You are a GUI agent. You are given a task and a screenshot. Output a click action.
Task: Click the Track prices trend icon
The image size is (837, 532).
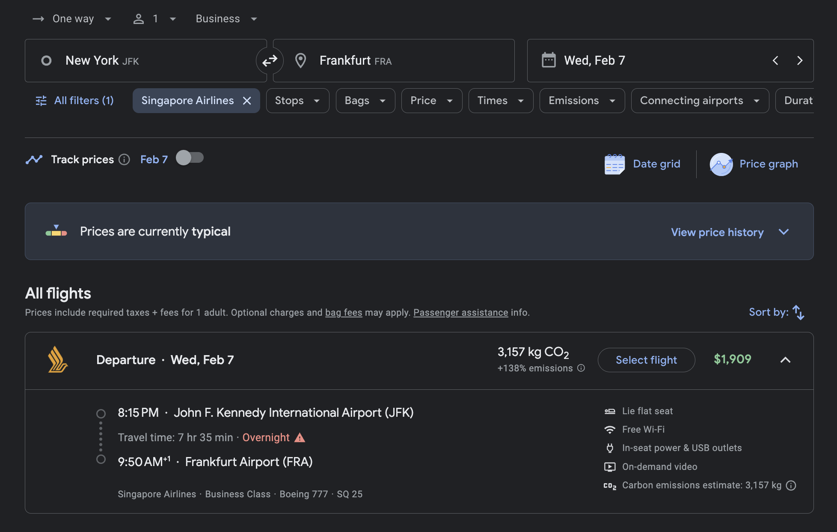34,160
